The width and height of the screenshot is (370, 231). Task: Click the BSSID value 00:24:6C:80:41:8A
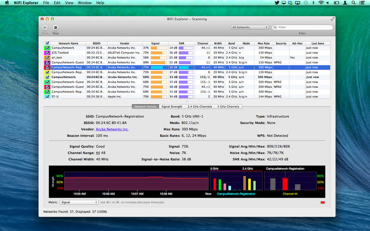click(111, 123)
